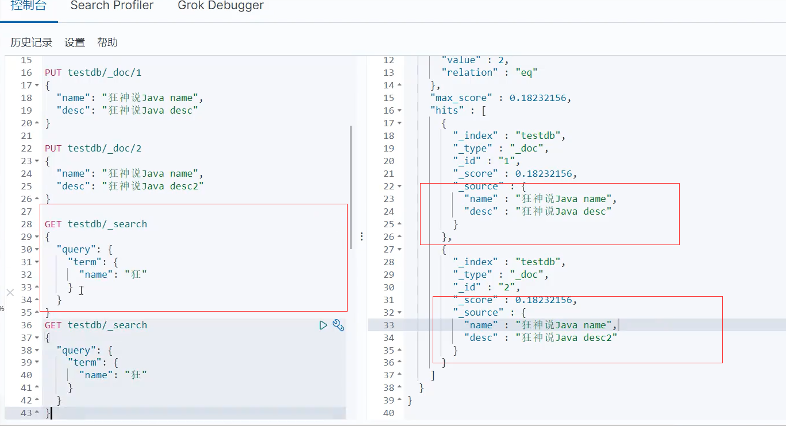Click line number 15 in request editor gutter
Viewport: 786px width, 427px height.
click(x=26, y=60)
